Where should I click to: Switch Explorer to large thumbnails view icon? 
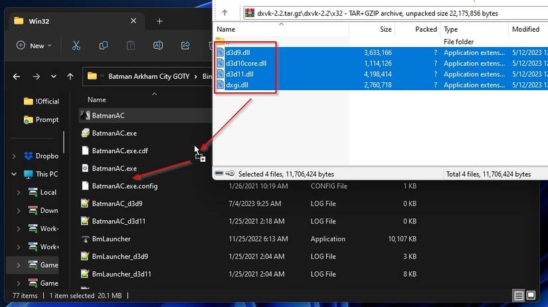coord(531,296)
